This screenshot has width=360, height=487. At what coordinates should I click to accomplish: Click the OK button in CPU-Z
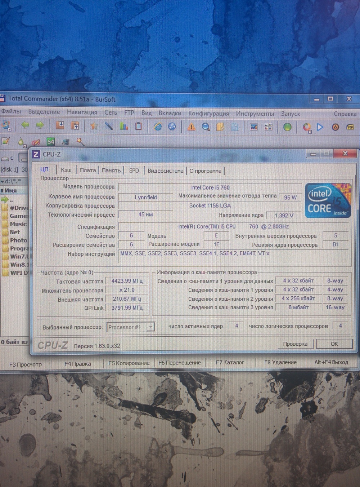pos(334,344)
